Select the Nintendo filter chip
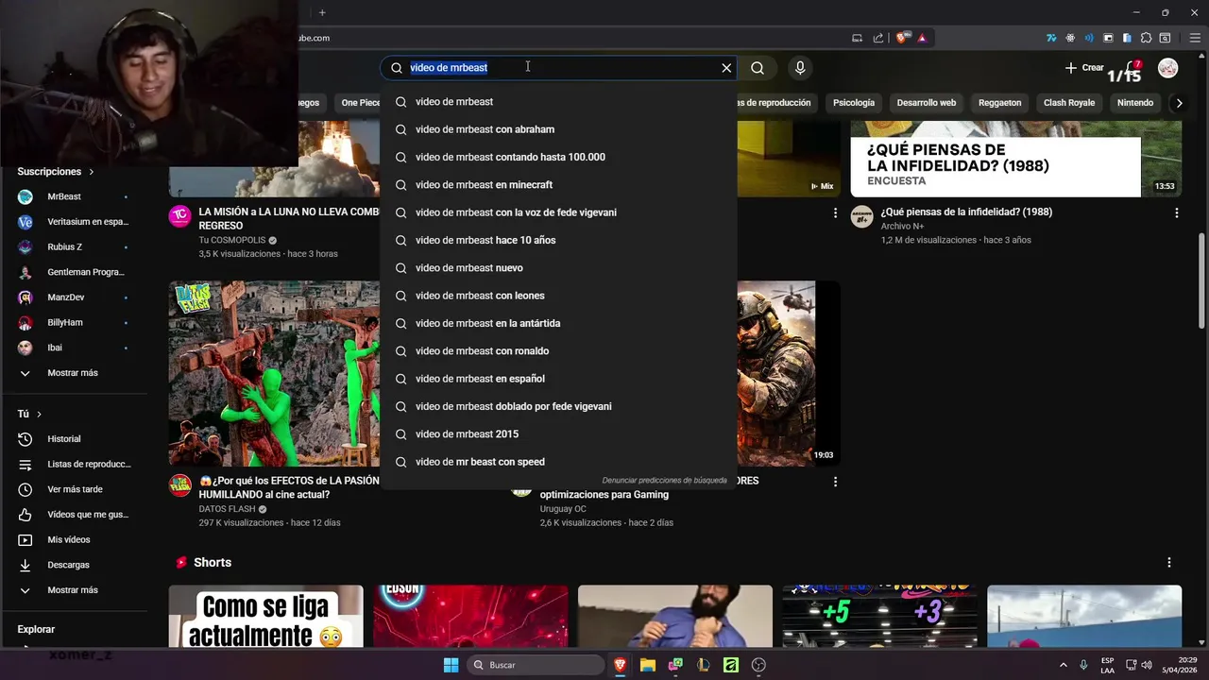The width and height of the screenshot is (1209, 680). [x=1135, y=103]
